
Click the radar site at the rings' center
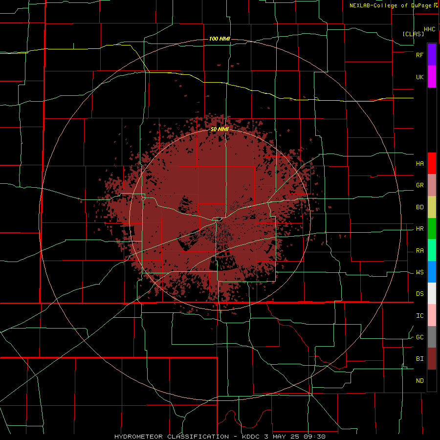coord(220,220)
